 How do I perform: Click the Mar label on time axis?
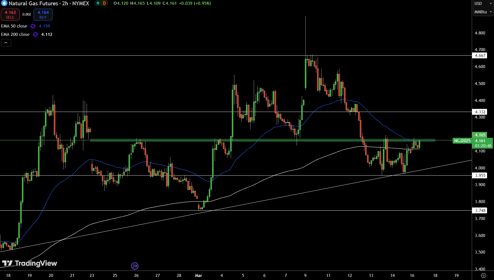(x=199, y=276)
